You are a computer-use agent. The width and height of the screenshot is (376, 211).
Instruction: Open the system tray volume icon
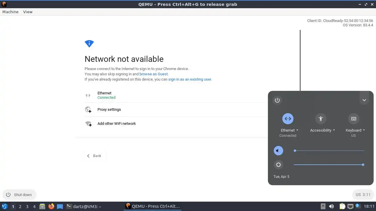coord(331,206)
